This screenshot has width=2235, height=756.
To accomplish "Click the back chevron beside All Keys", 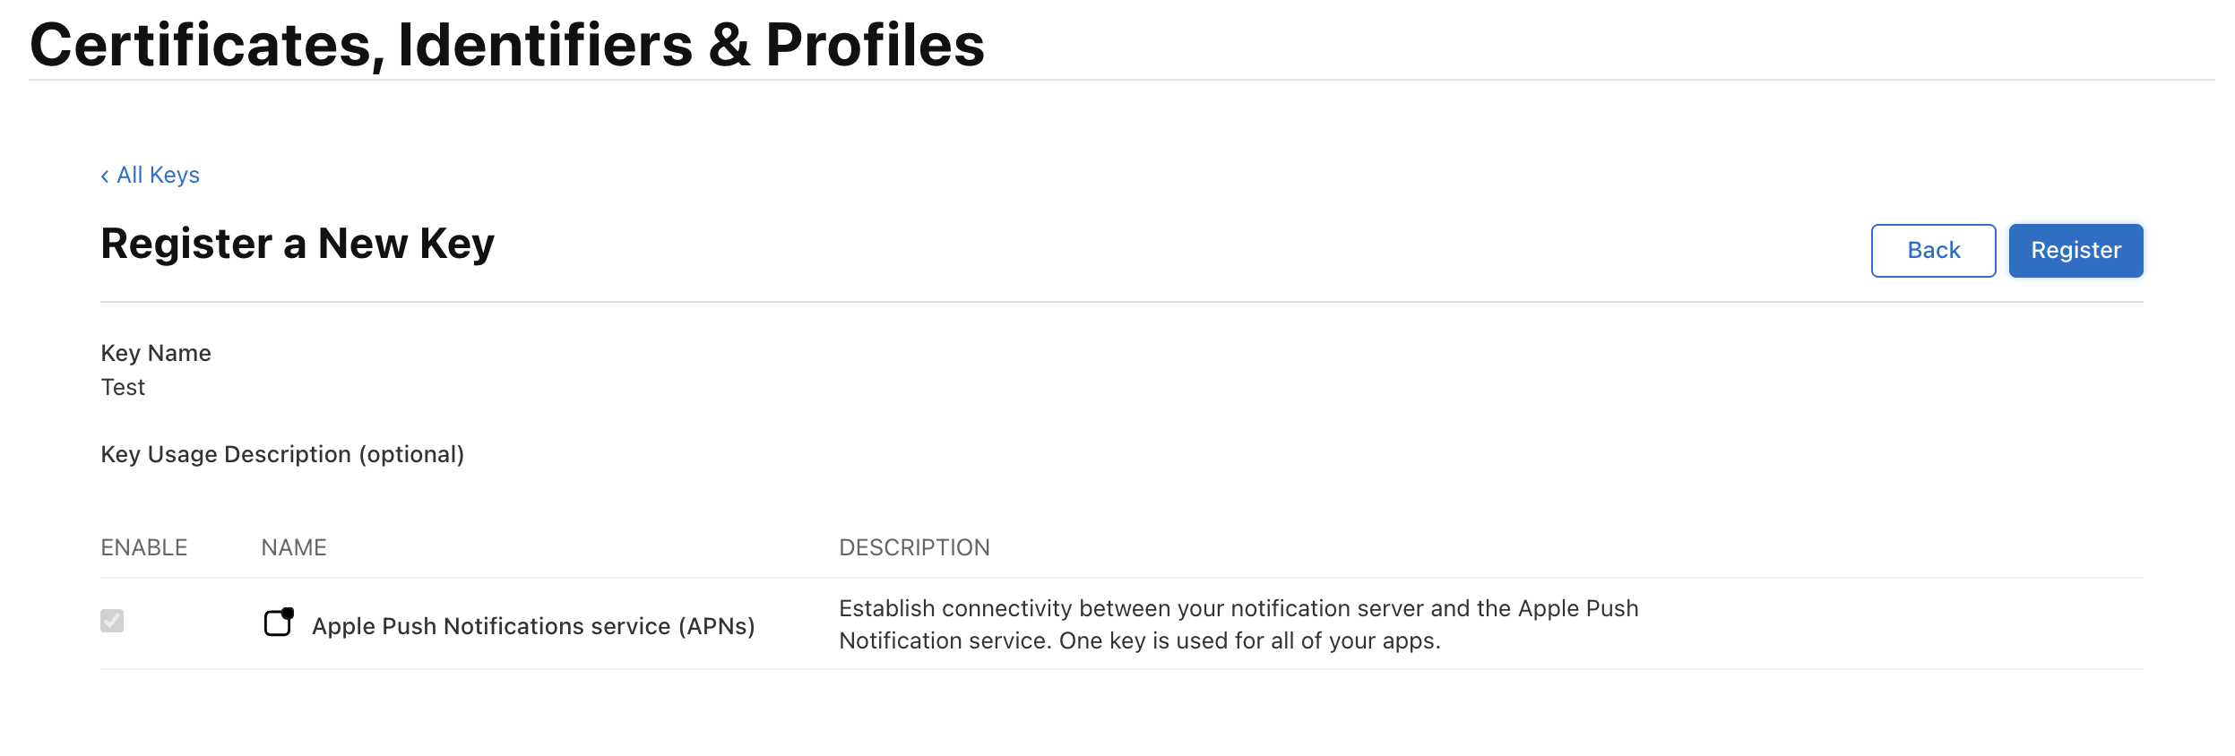I will click(105, 176).
